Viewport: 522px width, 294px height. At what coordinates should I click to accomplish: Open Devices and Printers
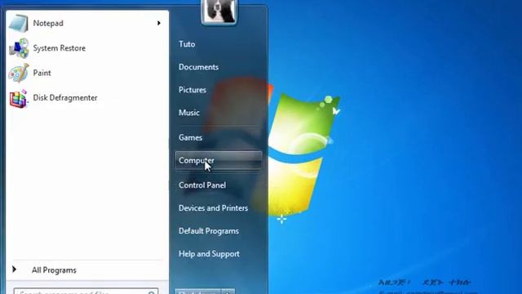coord(213,208)
